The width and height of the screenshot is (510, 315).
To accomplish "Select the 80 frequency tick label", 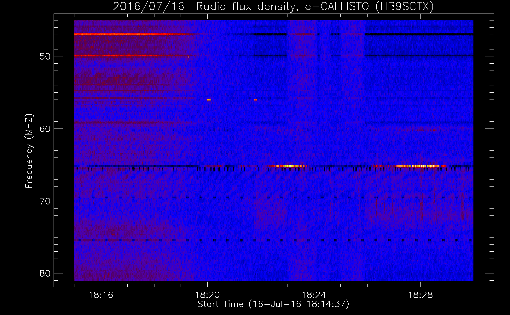I will (x=45, y=273).
